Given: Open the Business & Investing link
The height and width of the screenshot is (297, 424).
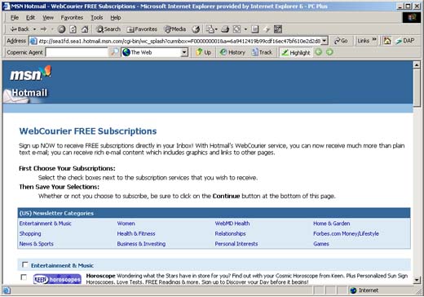Looking at the screenshot, I should click(x=141, y=244).
